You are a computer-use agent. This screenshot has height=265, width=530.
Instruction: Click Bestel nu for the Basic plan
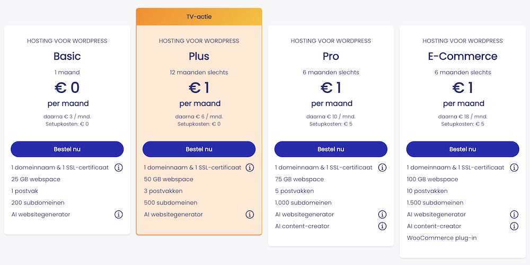67,149
